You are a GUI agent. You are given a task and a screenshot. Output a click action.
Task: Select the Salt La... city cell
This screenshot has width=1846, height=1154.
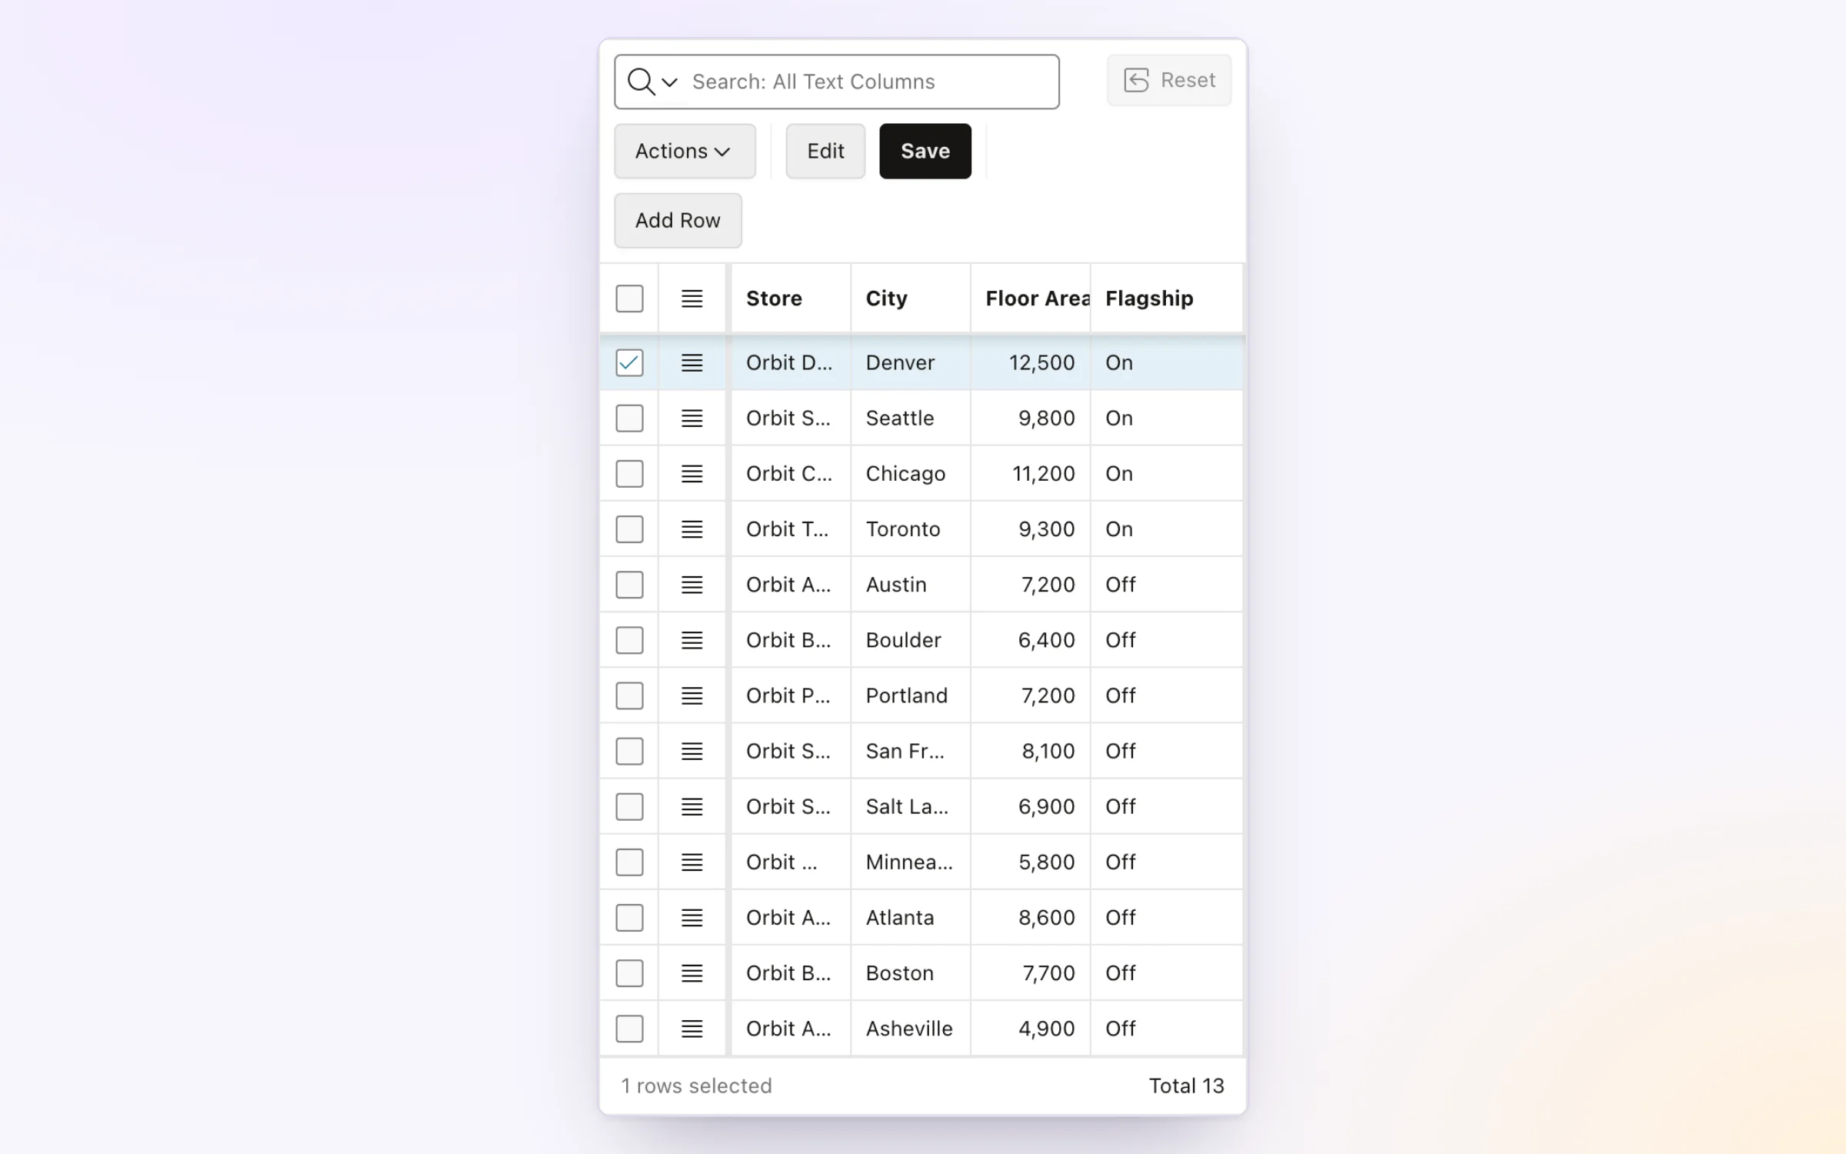click(911, 805)
